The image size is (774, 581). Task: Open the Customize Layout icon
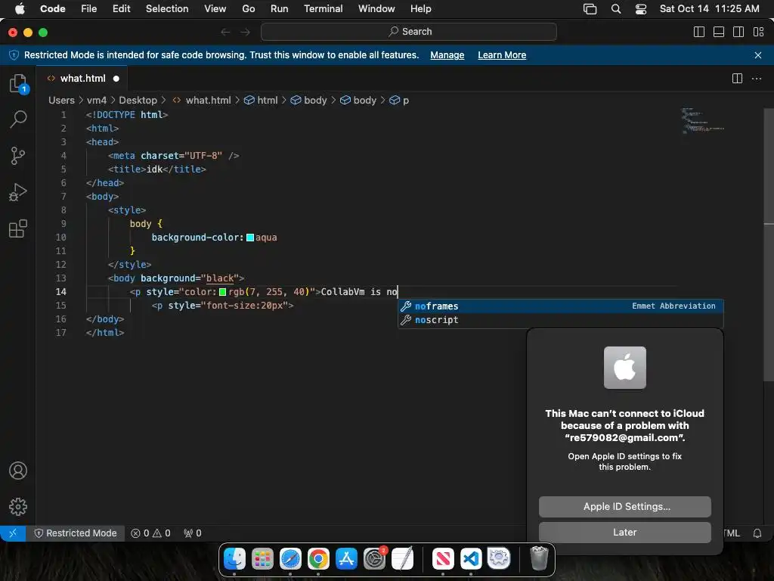(759, 32)
